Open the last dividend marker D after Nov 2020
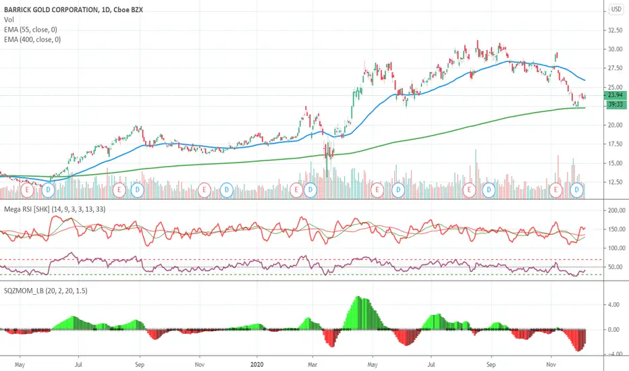This screenshot has height=371, width=629. [577, 190]
